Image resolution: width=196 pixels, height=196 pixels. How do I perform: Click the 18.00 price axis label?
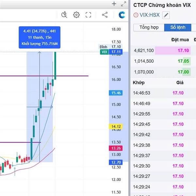[116, 29]
